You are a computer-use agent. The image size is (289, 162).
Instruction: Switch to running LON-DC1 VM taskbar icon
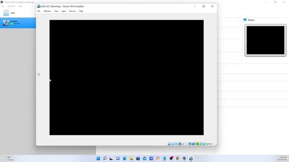(x=191, y=158)
